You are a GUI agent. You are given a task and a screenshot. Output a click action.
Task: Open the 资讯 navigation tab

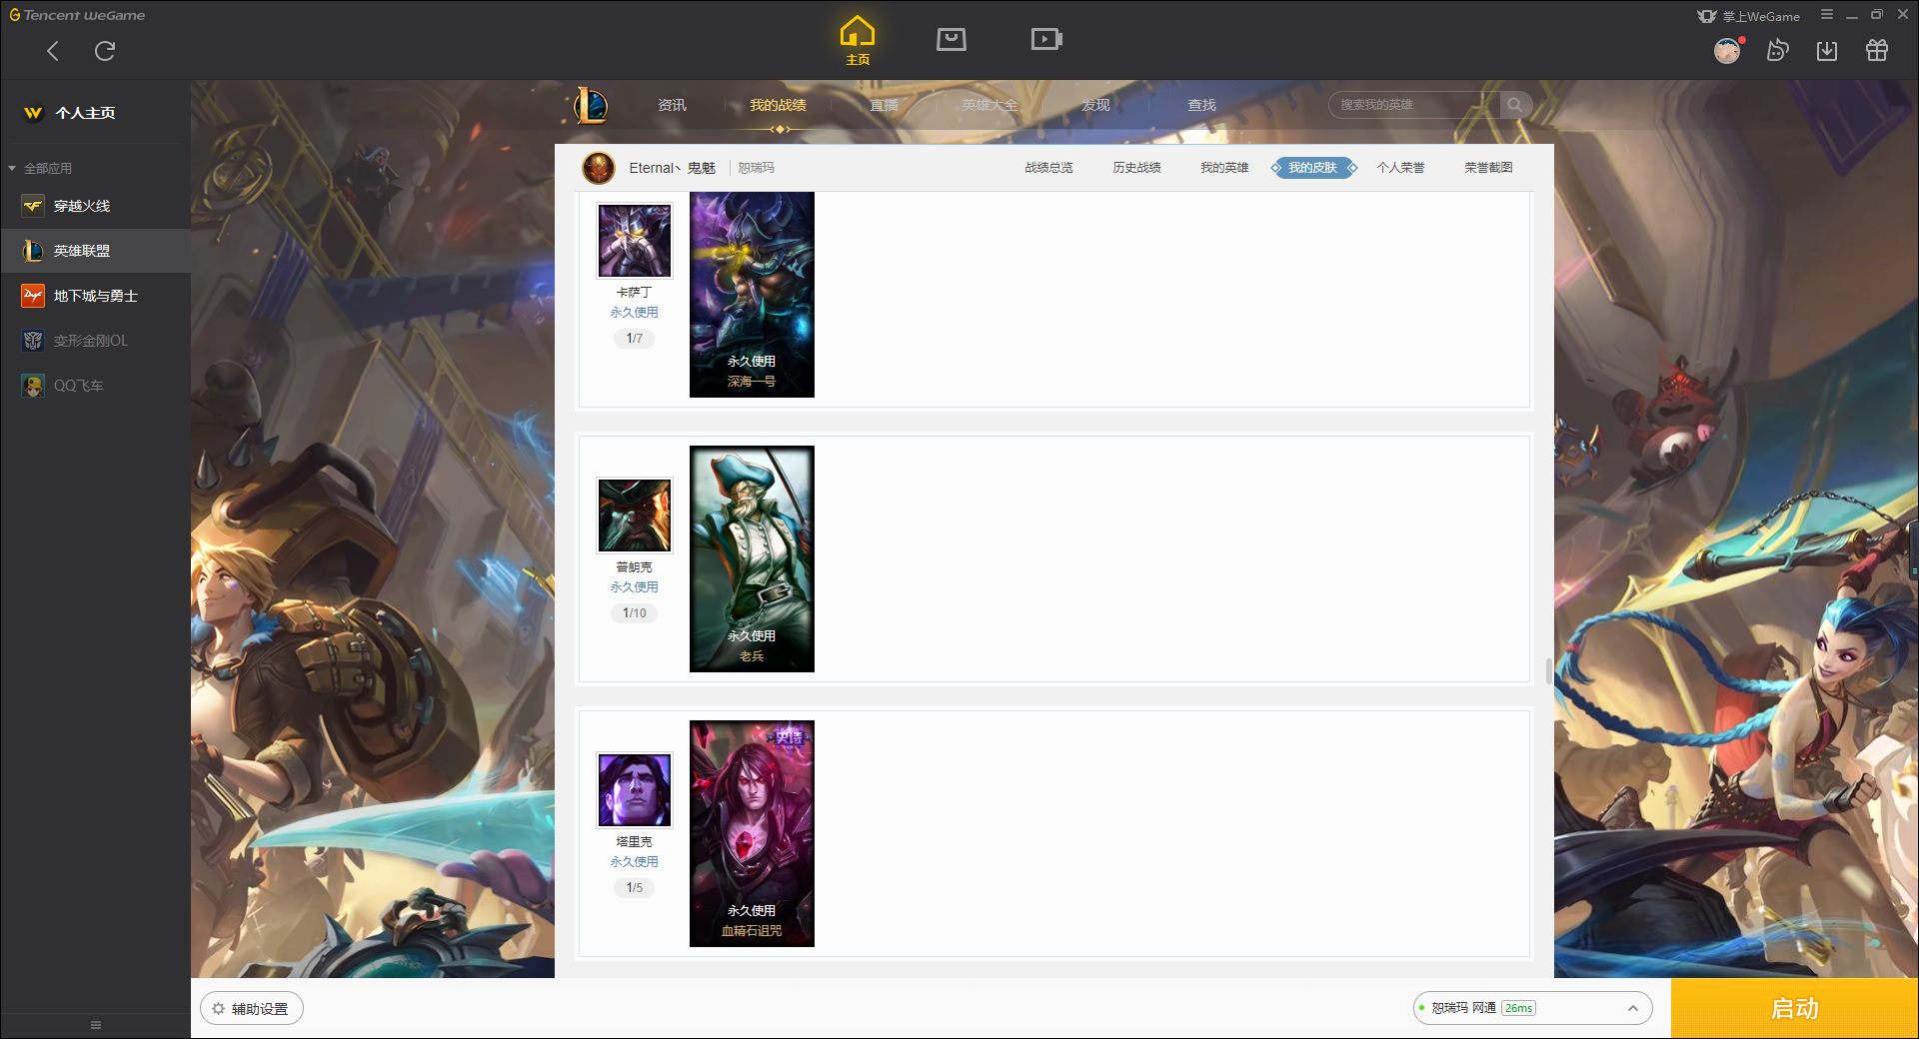(672, 105)
